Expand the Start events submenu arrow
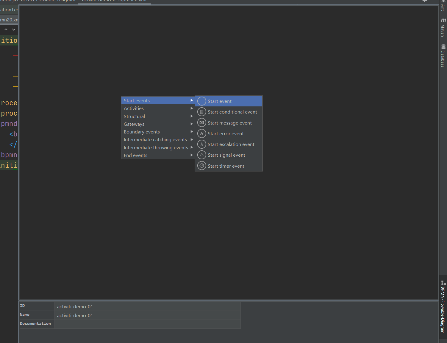Screen dimensions: 447x343 [x=192, y=100]
